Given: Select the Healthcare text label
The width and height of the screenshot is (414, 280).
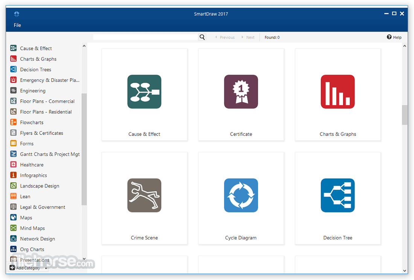Looking at the screenshot, I should 32,165.
